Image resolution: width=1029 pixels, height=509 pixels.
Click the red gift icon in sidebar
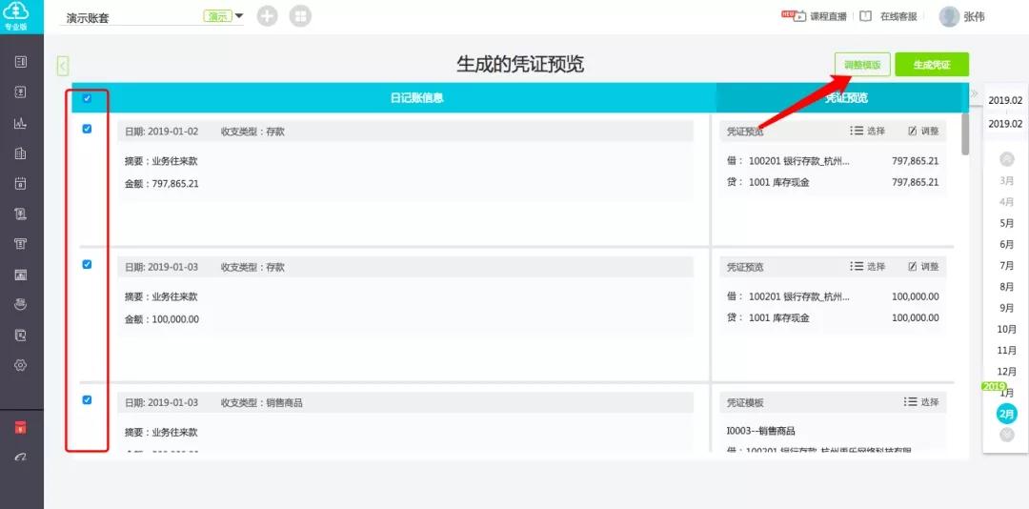coord(20,428)
